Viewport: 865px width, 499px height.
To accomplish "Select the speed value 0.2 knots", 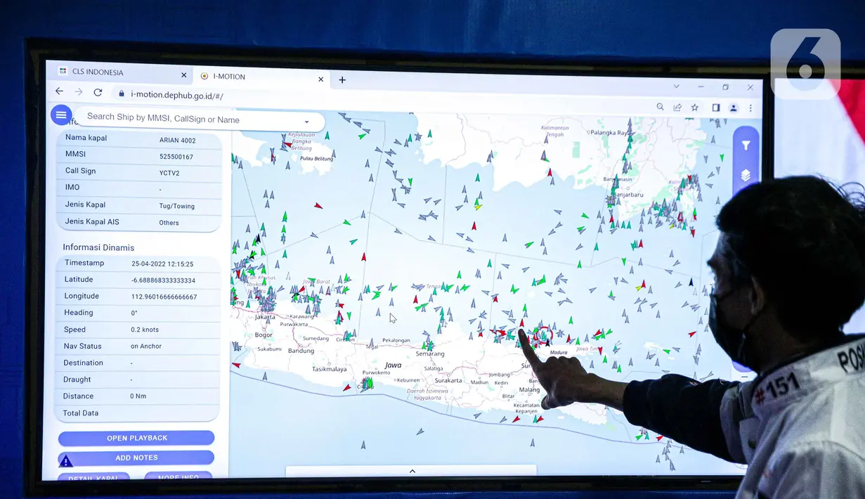I will [x=145, y=330].
